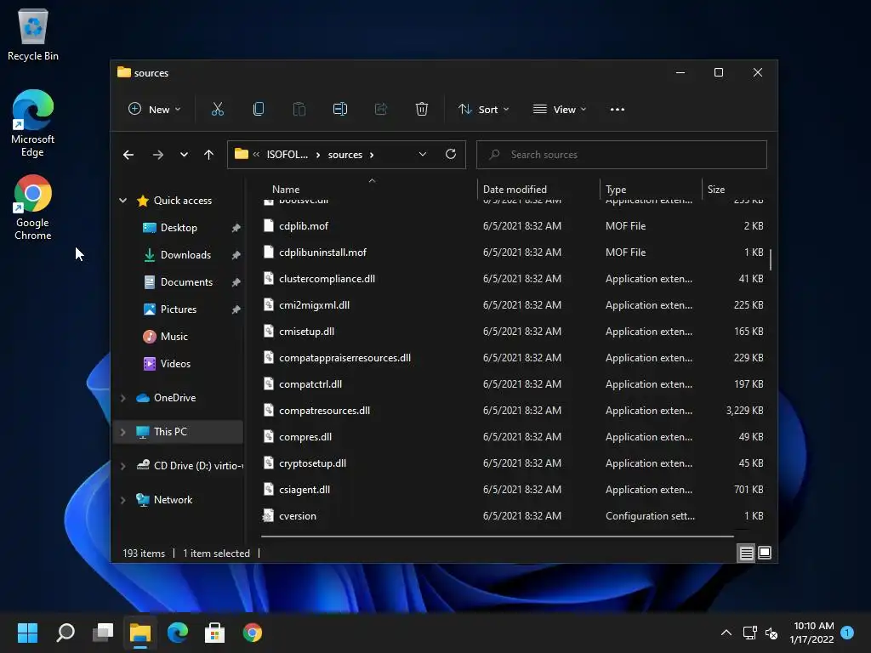
Task: Open the clock and date panel
Action: [811, 633]
